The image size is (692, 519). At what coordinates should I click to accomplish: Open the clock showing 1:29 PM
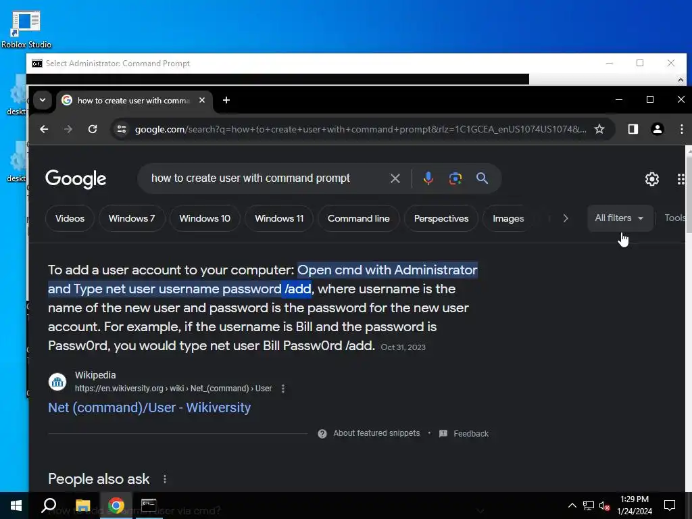634,505
